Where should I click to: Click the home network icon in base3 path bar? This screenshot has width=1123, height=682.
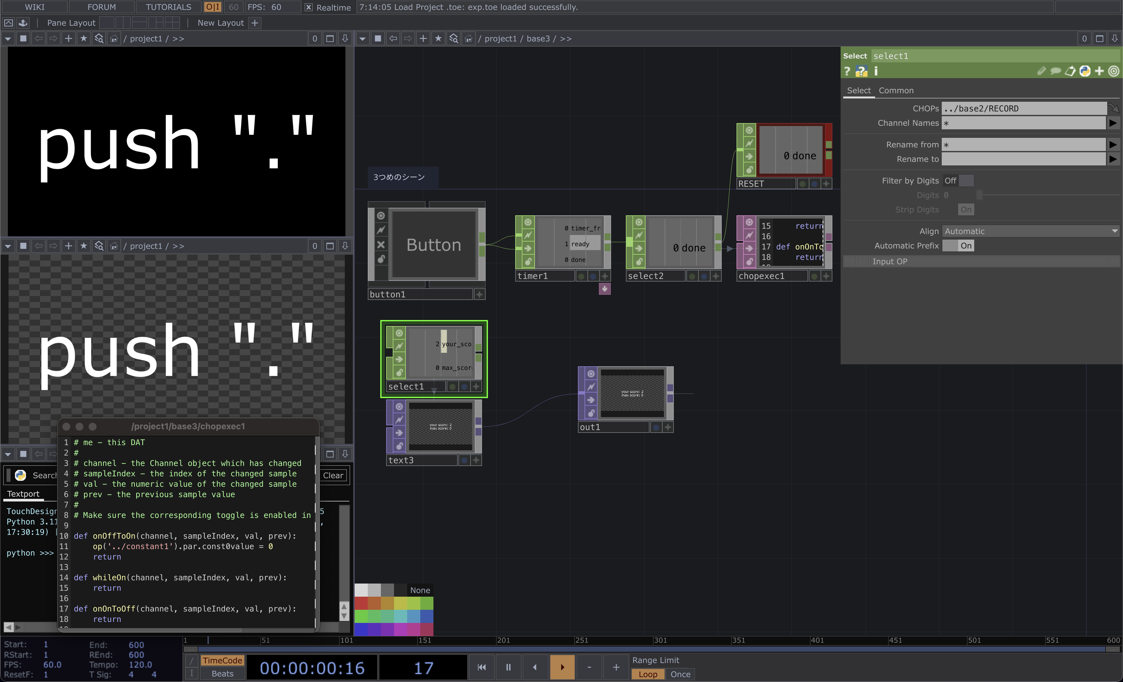click(x=468, y=39)
